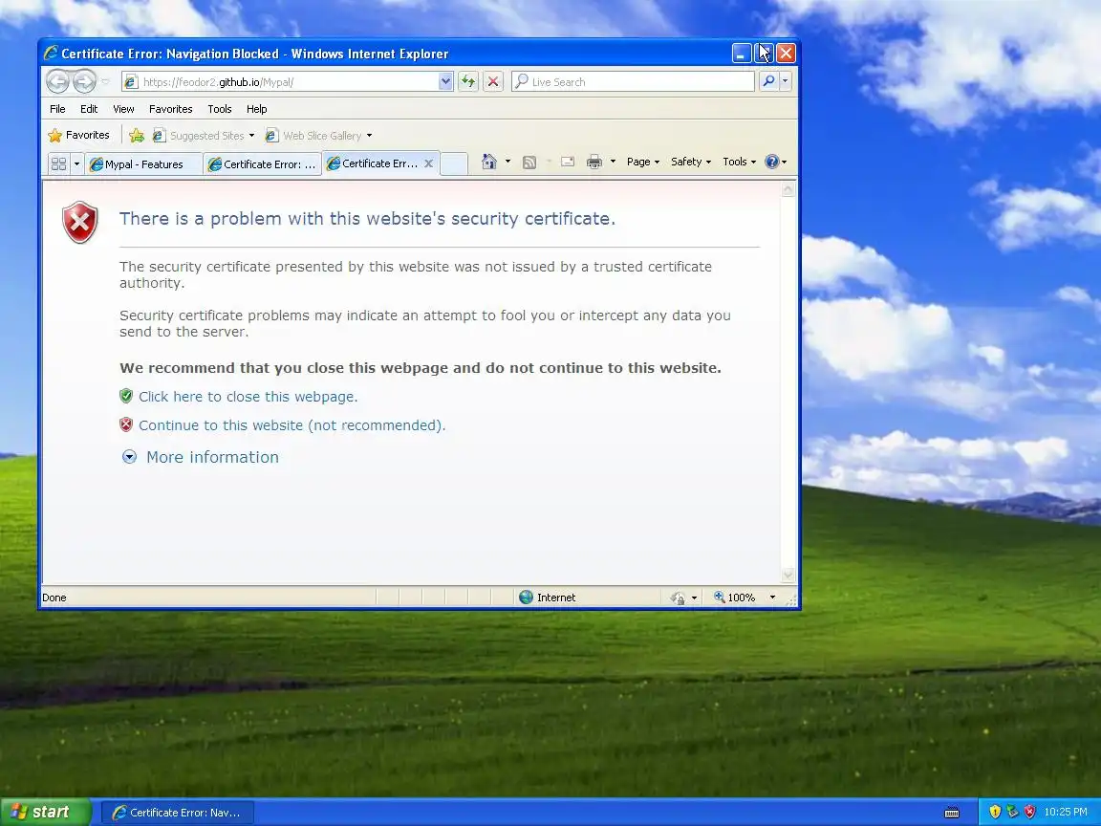This screenshot has height=826, width=1101.
Task: Open the Tools command bar menu
Action: click(x=740, y=162)
